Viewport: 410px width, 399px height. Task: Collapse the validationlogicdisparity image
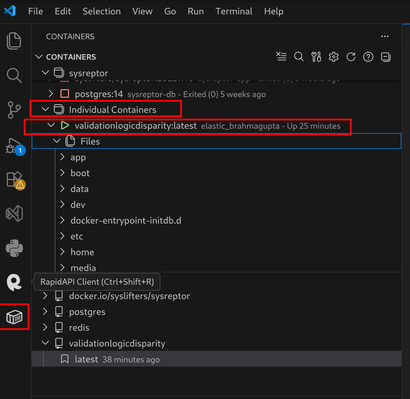coord(45,343)
